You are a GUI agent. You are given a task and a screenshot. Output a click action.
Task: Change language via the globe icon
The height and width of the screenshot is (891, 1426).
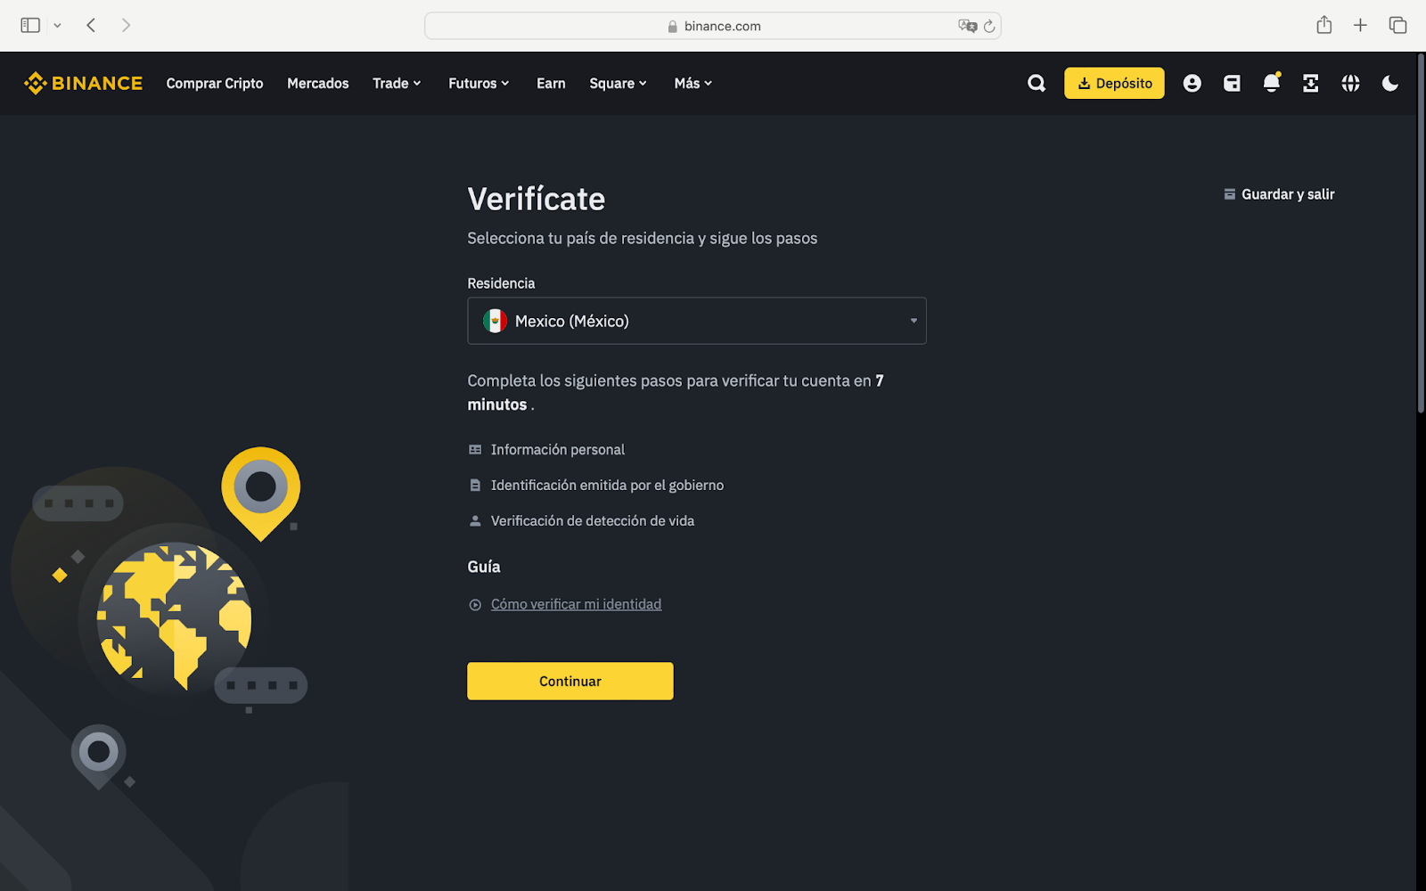point(1350,83)
